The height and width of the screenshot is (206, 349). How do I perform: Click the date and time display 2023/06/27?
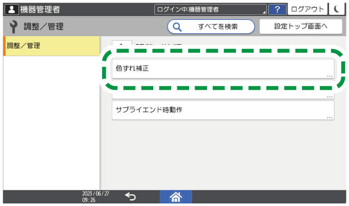point(96,197)
